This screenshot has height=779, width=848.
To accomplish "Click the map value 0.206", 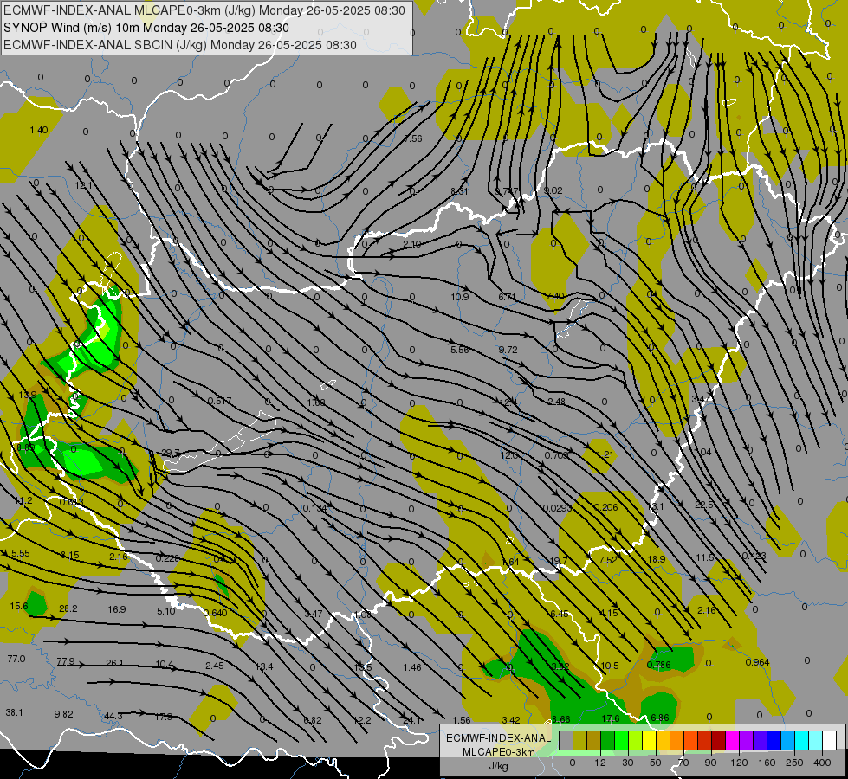I will (x=605, y=507).
